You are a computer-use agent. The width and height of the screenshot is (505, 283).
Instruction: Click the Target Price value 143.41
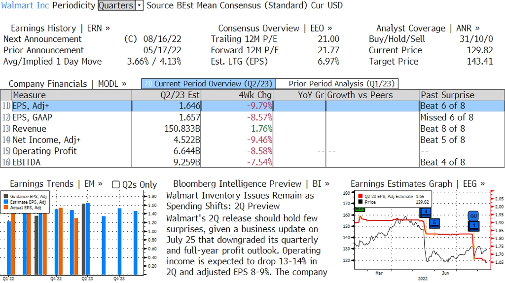pos(480,62)
